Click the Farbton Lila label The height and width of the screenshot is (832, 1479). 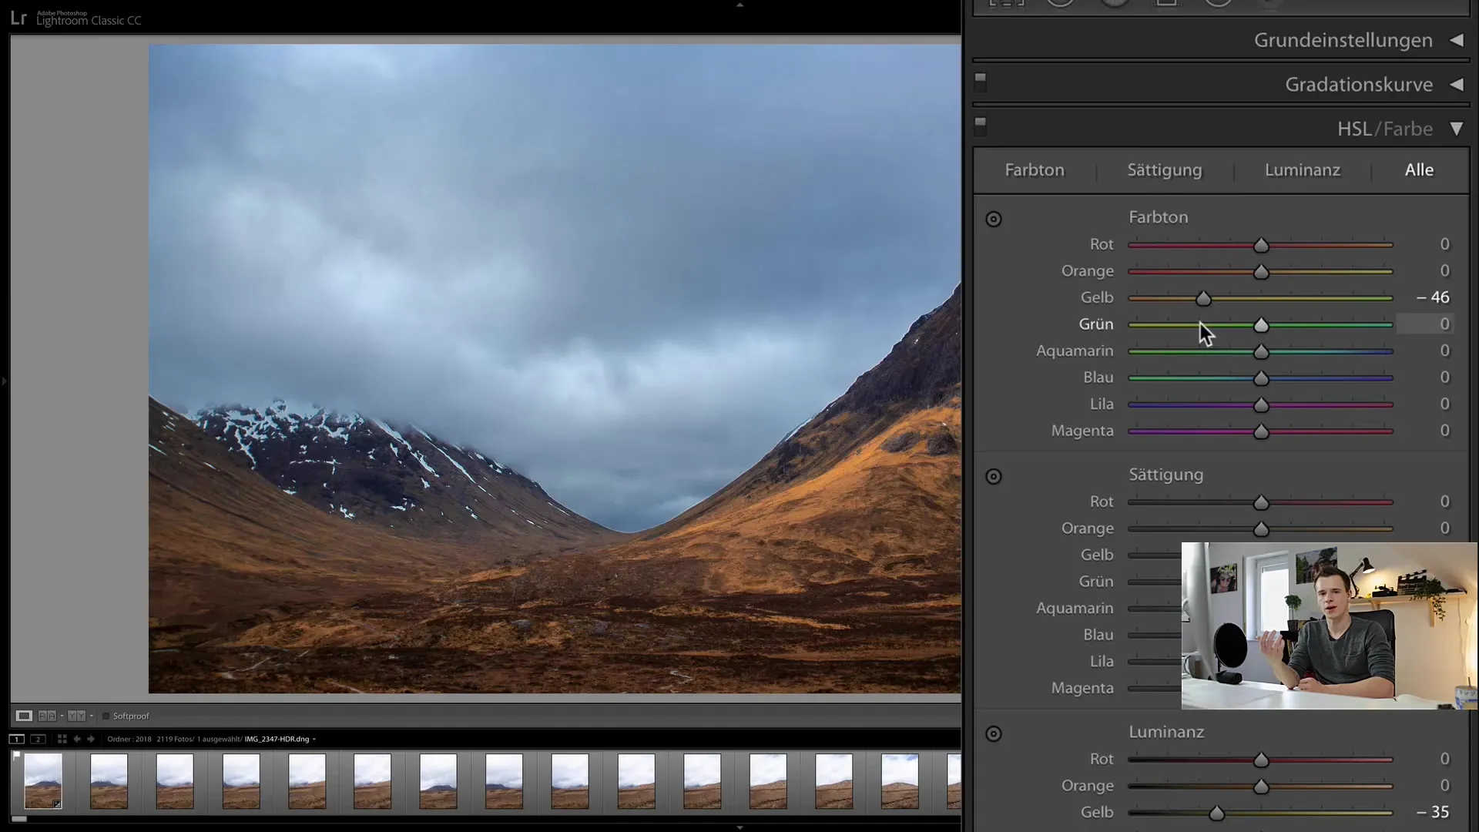click(x=1102, y=404)
